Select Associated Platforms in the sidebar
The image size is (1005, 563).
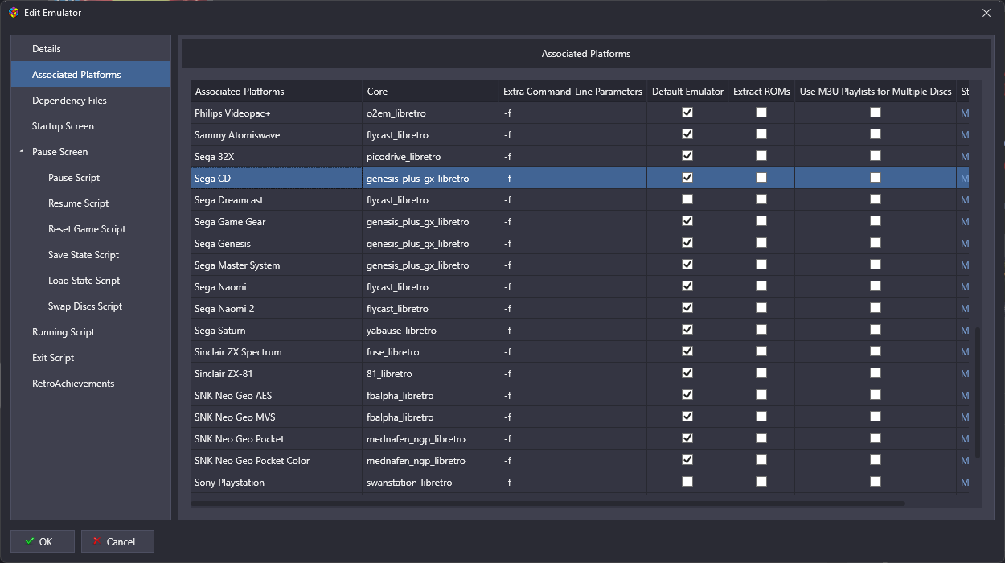coord(91,75)
